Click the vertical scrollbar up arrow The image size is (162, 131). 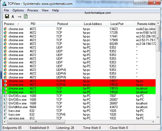click(x=158, y=23)
